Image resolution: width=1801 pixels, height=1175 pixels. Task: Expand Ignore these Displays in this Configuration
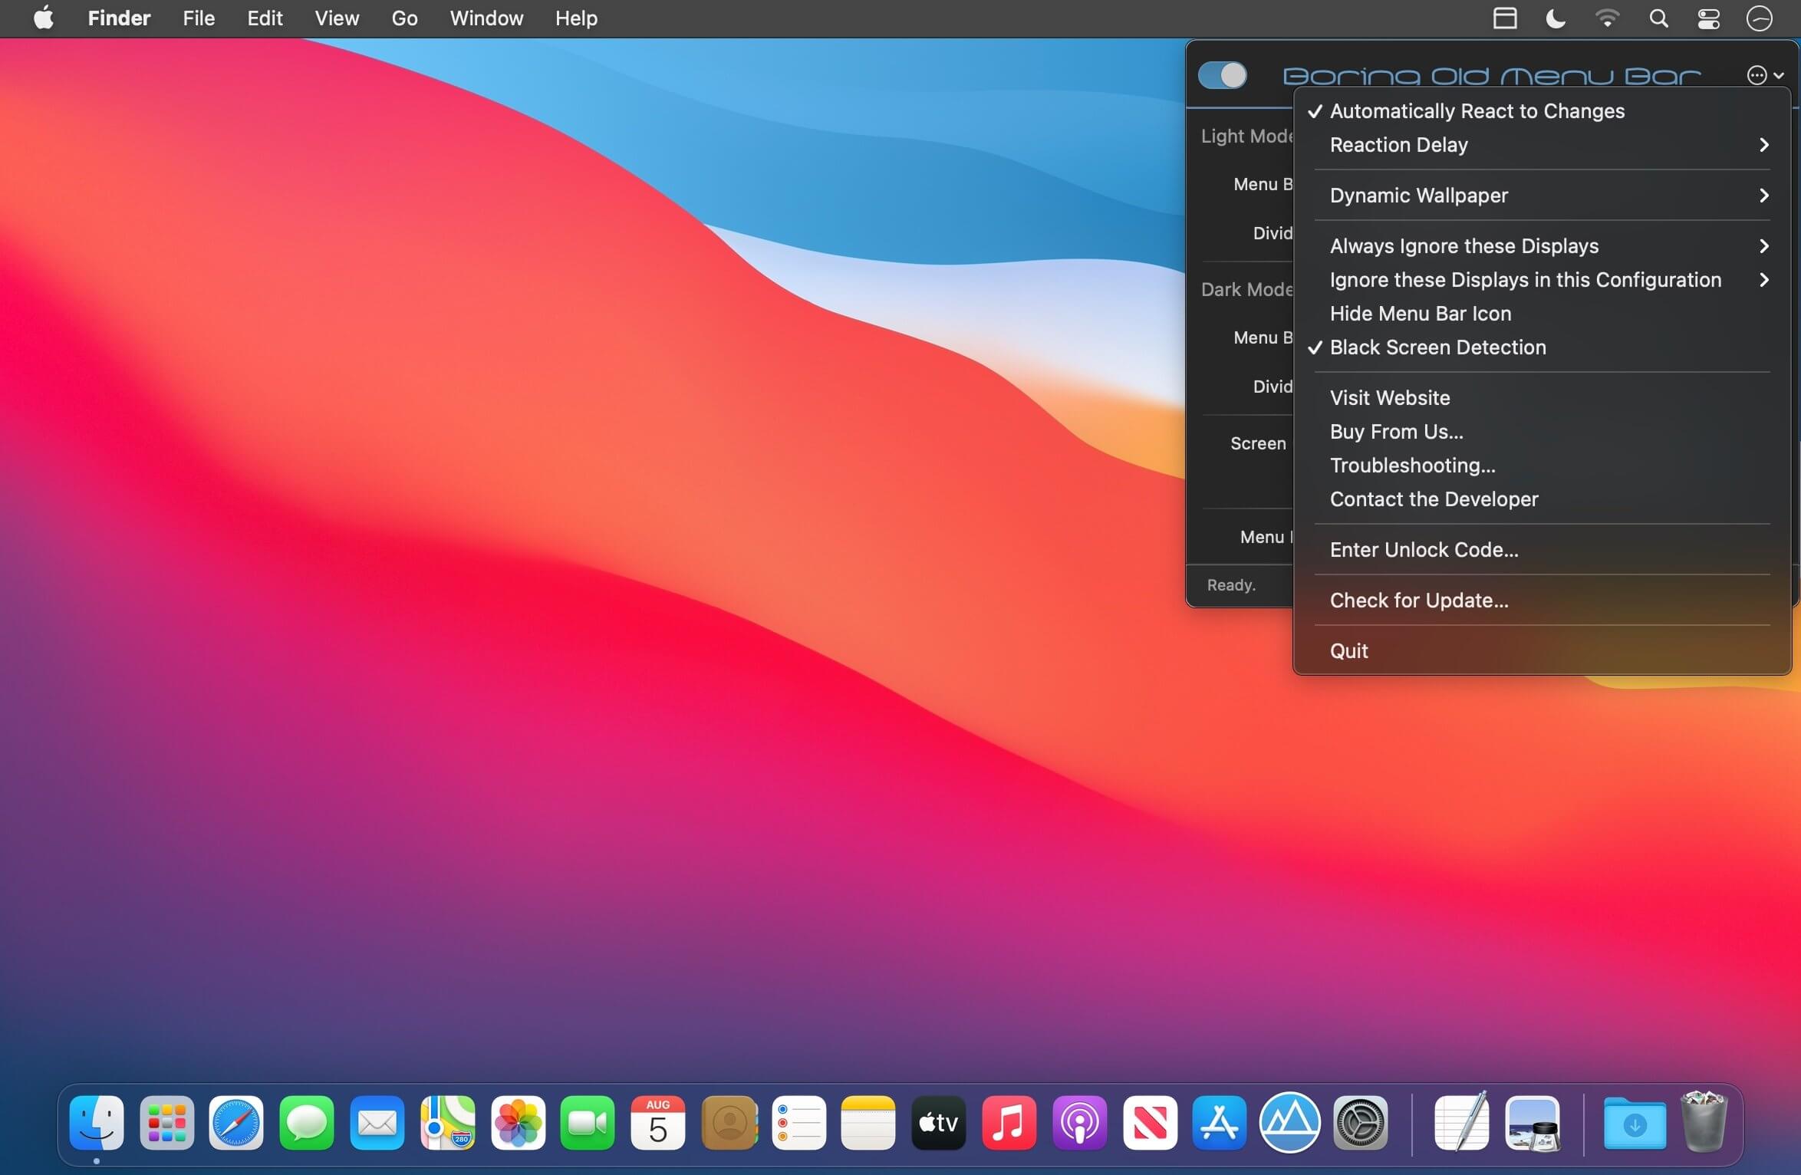coord(1543,280)
